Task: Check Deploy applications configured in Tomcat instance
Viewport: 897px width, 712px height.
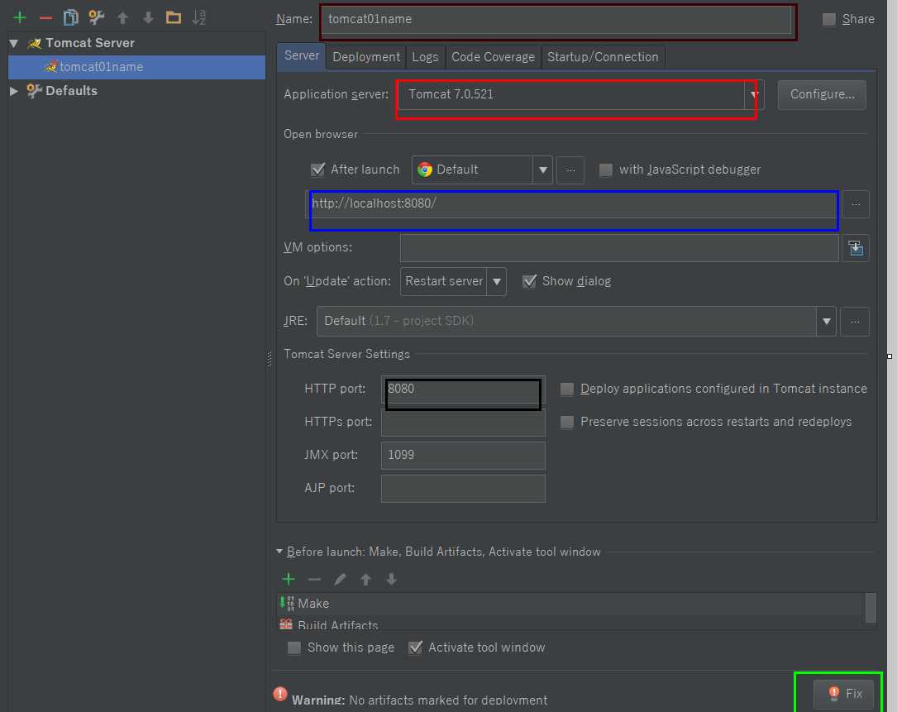Action: (x=567, y=389)
